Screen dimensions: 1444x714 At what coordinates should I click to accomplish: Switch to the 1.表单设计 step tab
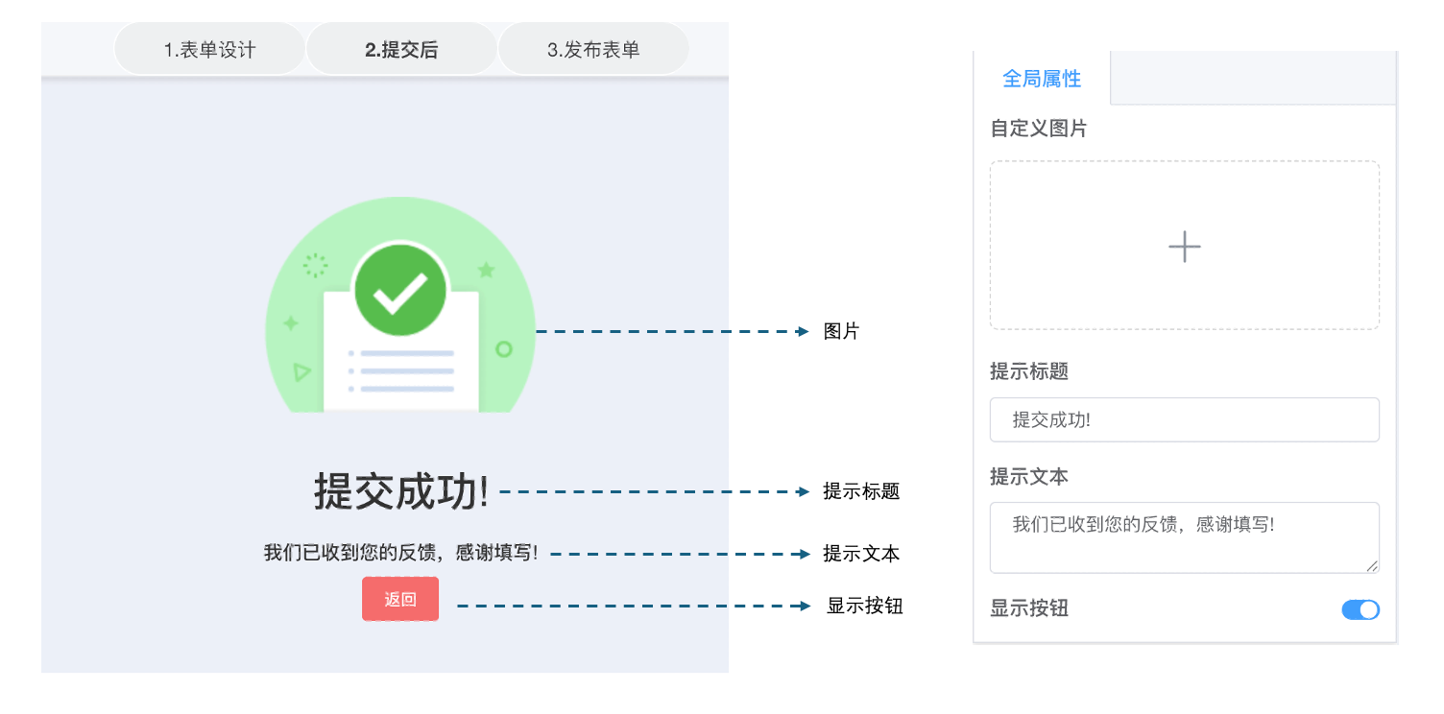click(x=209, y=50)
